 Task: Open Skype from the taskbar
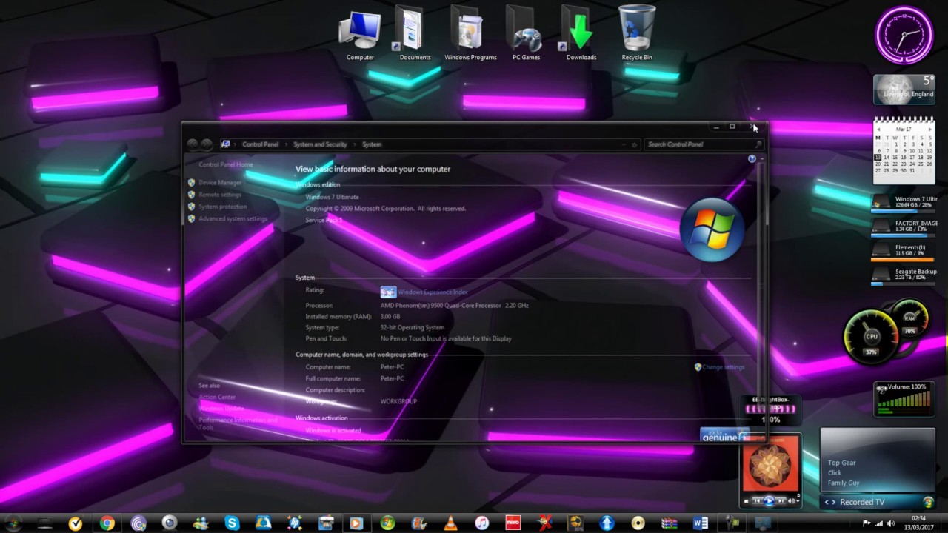(x=232, y=523)
